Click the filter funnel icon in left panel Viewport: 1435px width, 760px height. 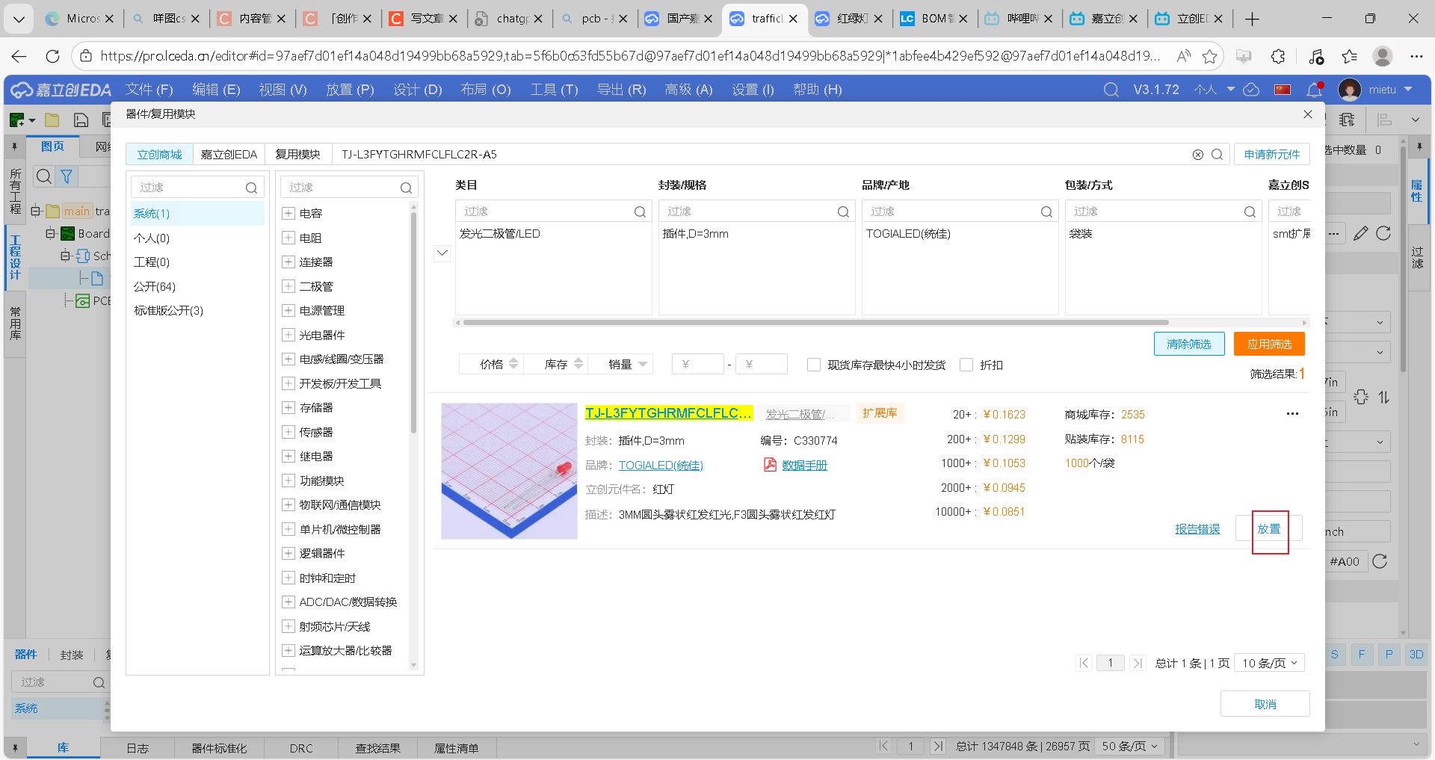pyautogui.click(x=67, y=176)
